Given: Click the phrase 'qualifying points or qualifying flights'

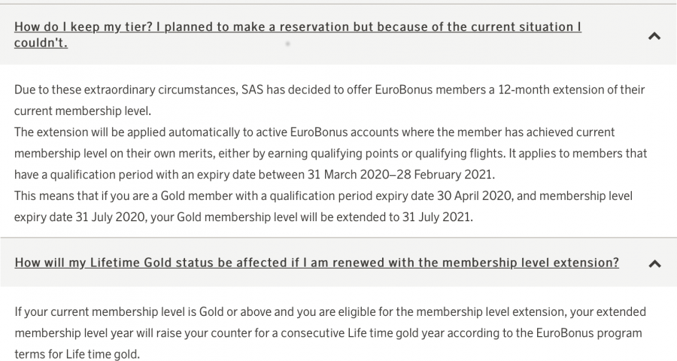Looking at the screenshot, I should (x=456, y=153).
